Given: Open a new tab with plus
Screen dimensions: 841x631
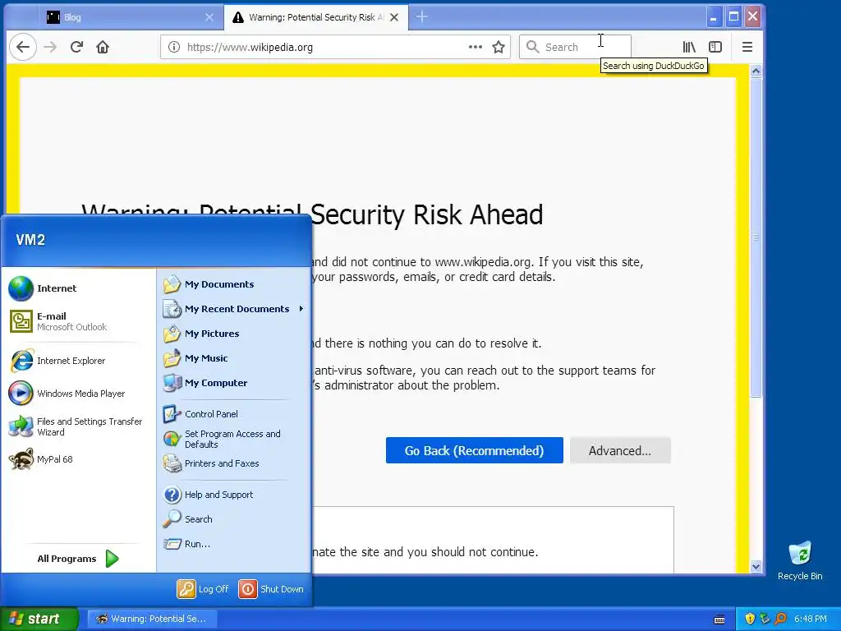Looking at the screenshot, I should [x=422, y=17].
